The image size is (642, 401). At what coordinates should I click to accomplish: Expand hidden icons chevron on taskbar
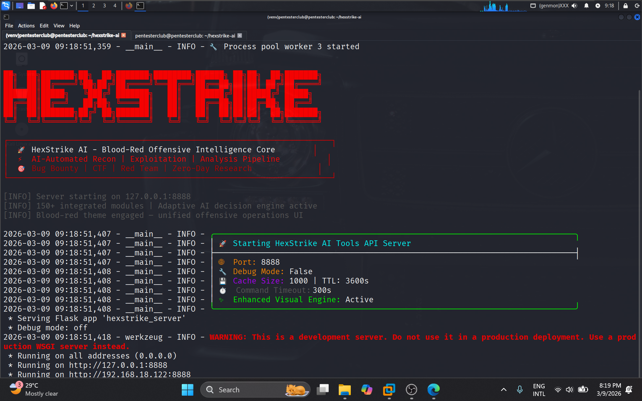[x=503, y=389]
